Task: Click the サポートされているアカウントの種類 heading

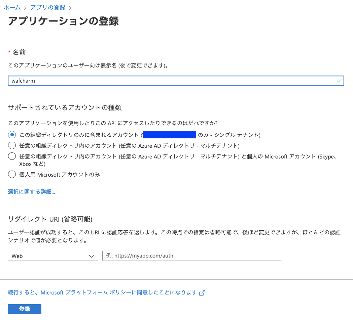Action: point(65,107)
